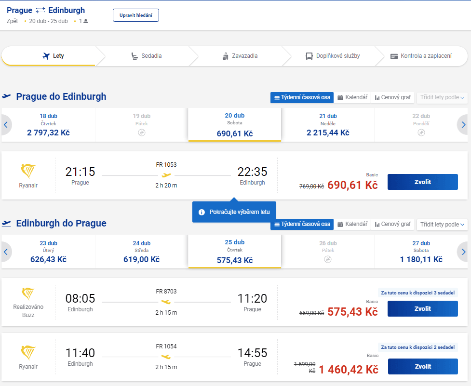Select return date 27 dub Sobota
Image resolution: width=471 pixels, height=386 pixels.
coord(421,252)
